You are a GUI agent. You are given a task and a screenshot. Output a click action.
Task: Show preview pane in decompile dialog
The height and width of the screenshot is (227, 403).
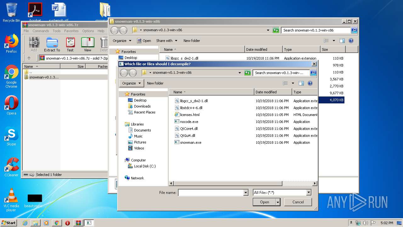301,83
